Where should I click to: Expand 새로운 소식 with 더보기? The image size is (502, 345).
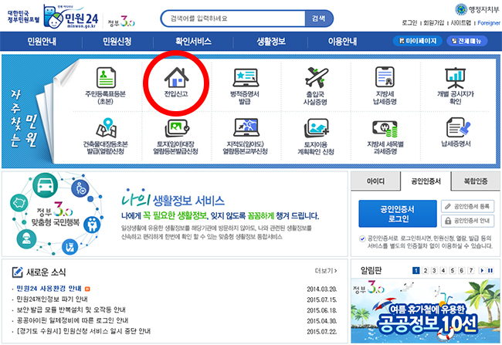coord(327,271)
